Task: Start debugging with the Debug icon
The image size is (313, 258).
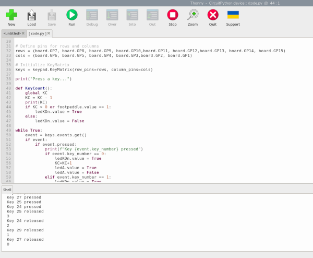Action: click(x=92, y=15)
